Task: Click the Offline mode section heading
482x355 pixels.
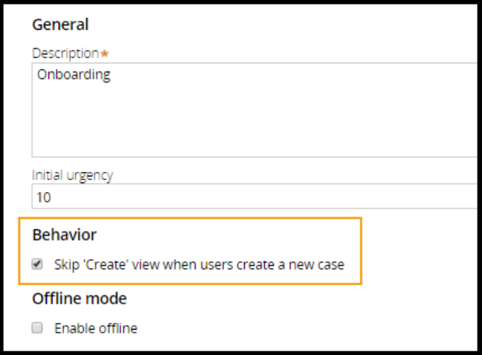Action: tap(79, 298)
